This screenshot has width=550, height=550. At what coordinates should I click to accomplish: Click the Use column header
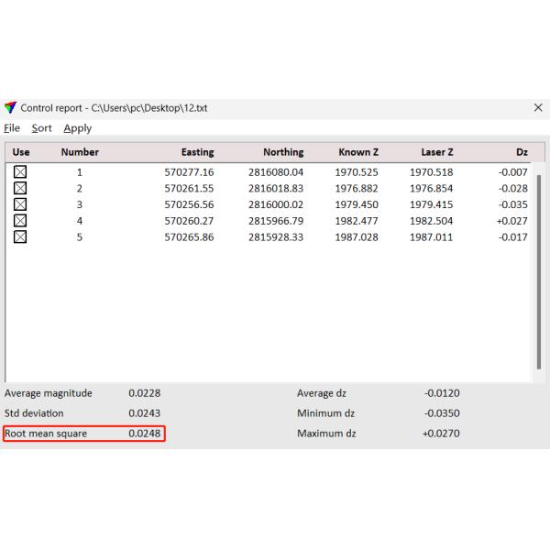click(21, 152)
